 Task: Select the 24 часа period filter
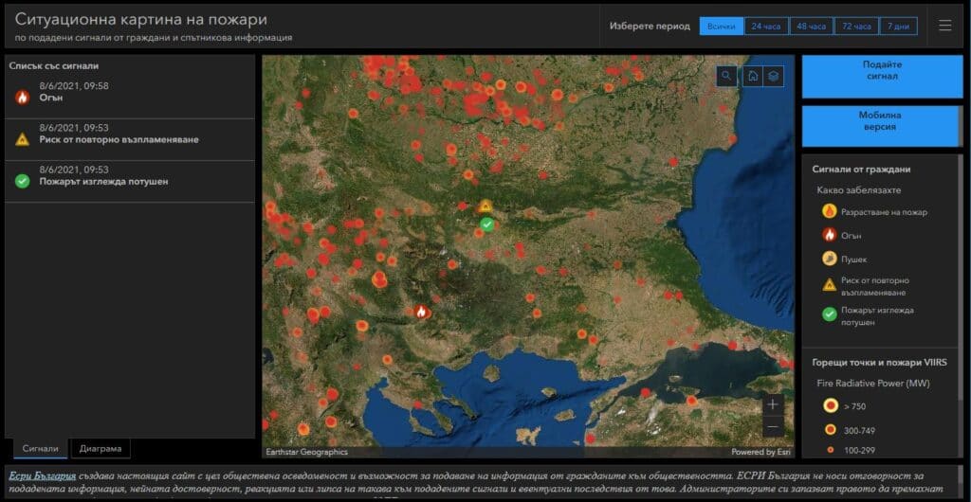(766, 26)
